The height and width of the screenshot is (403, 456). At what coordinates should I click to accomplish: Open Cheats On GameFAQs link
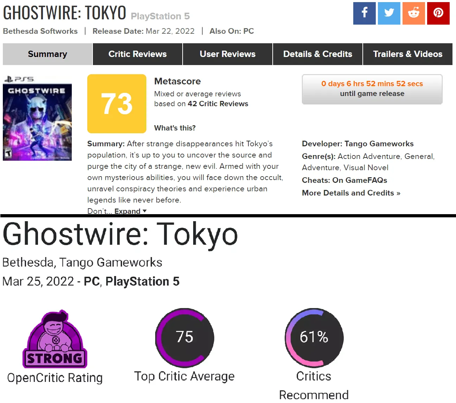tap(360, 180)
